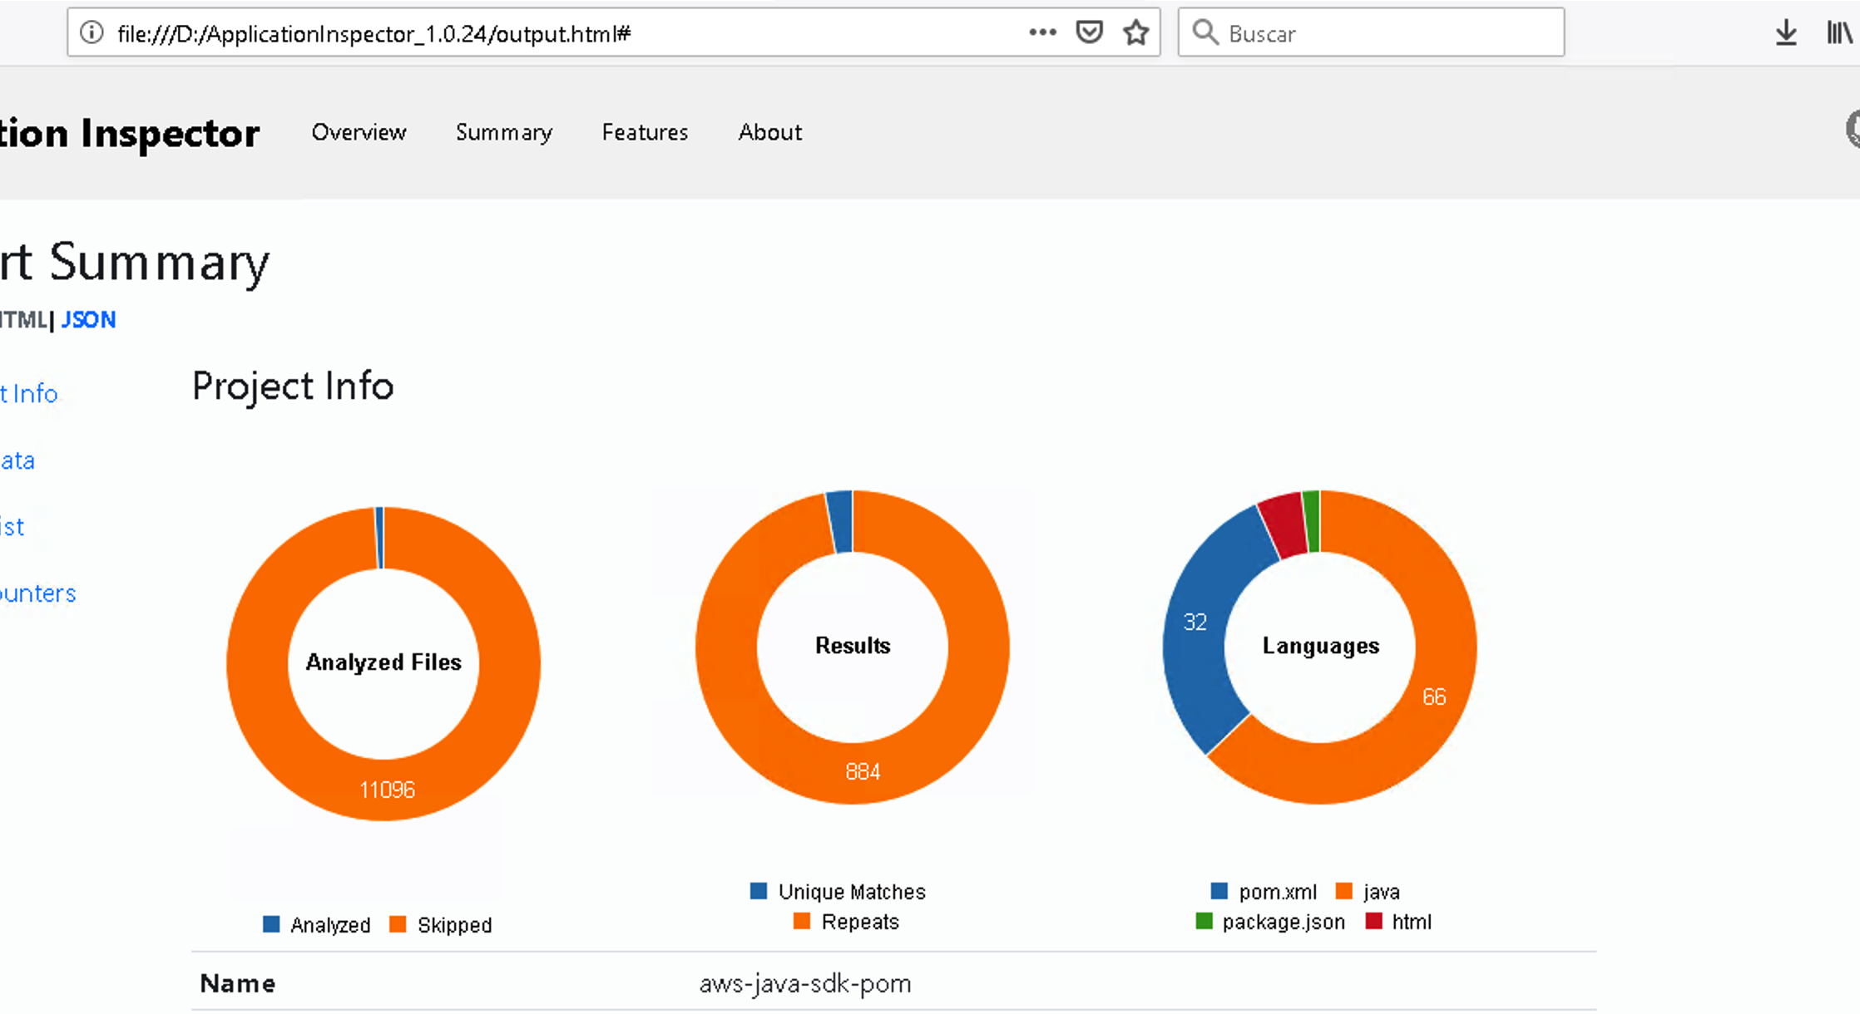Click the Counters sidebar link
This screenshot has width=1860, height=1014.
pos(37,593)
